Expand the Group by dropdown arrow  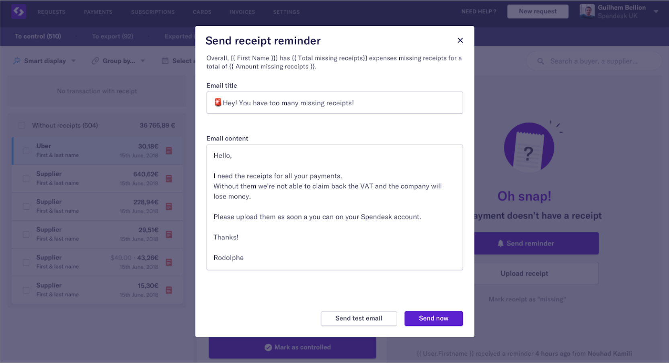[x=143, y=61]
